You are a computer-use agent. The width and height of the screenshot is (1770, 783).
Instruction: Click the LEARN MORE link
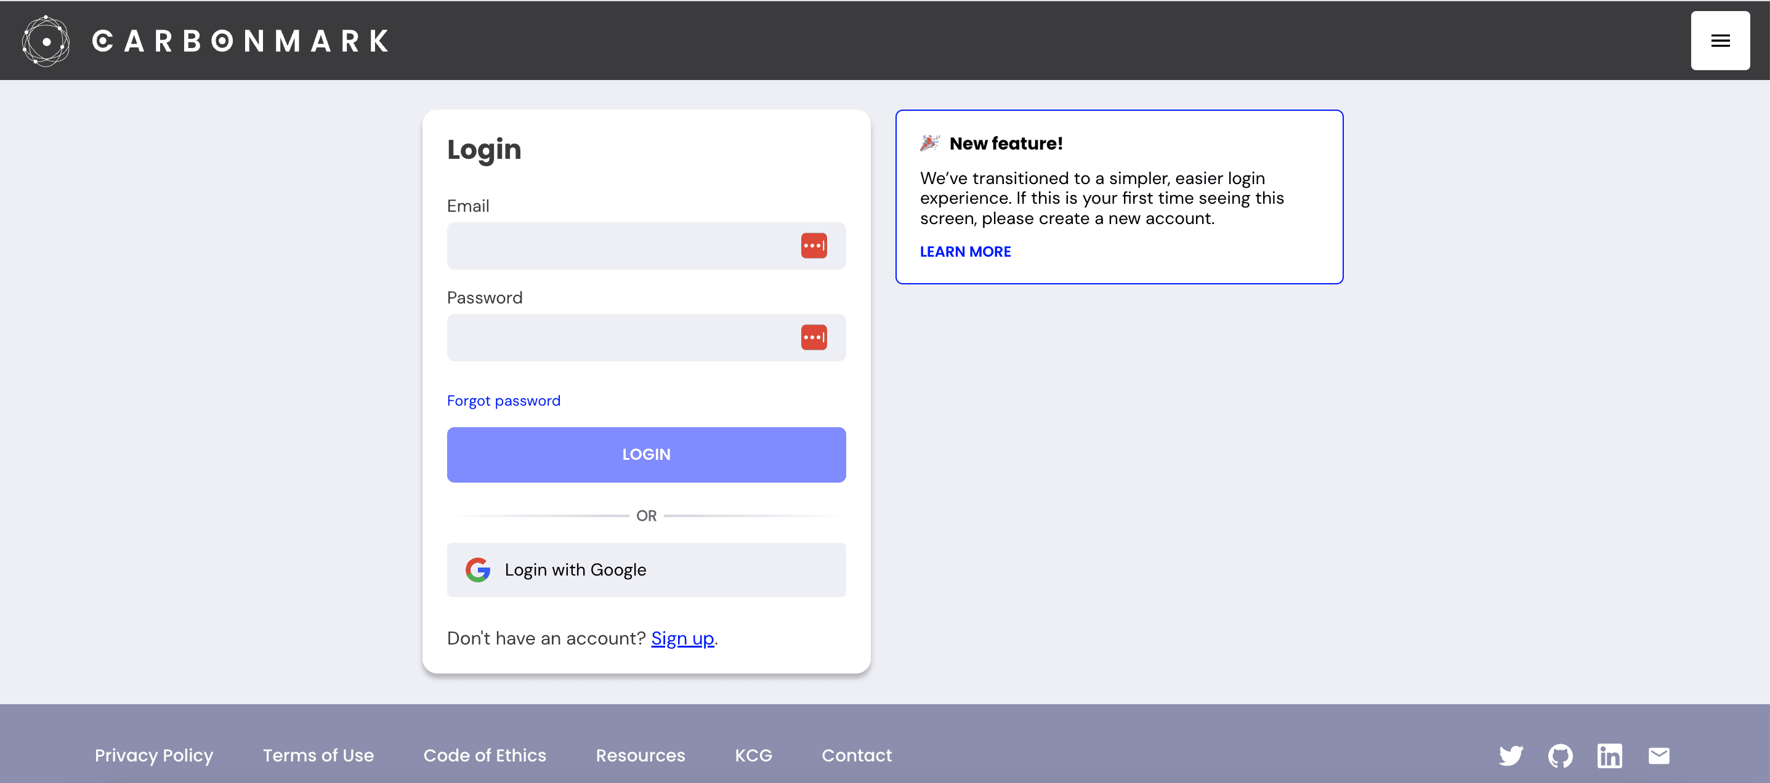(x=965, y=251)
